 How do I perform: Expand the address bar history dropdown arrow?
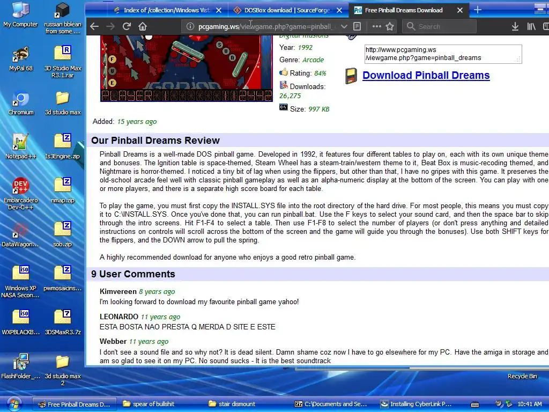344,27
